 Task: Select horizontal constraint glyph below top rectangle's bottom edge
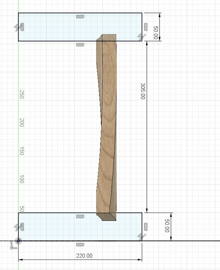click(80, 45)
